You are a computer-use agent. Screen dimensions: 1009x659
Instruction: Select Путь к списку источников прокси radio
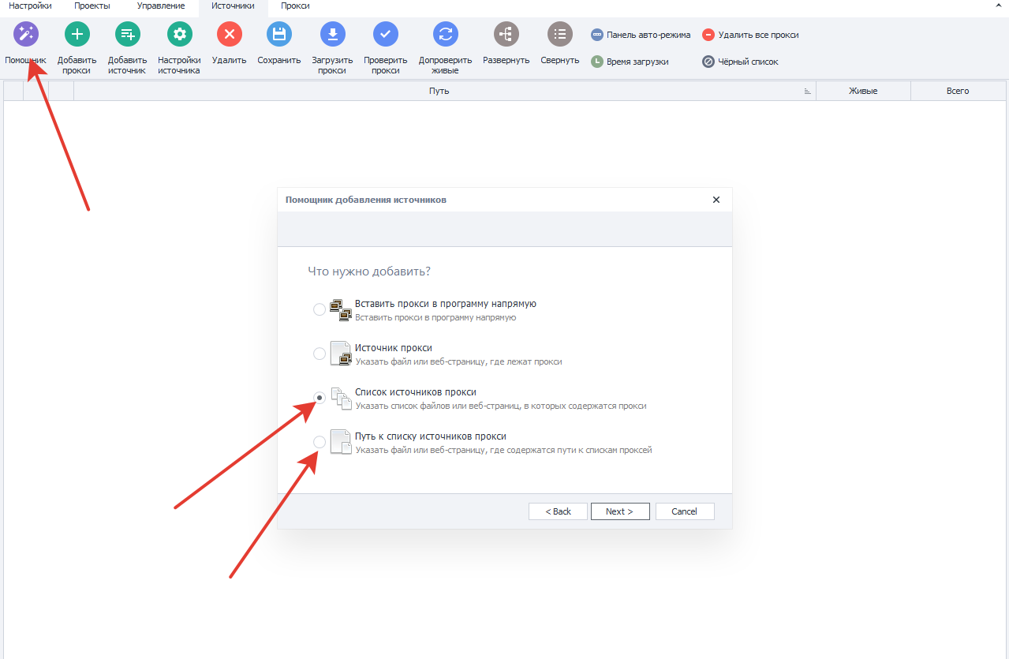320,442
